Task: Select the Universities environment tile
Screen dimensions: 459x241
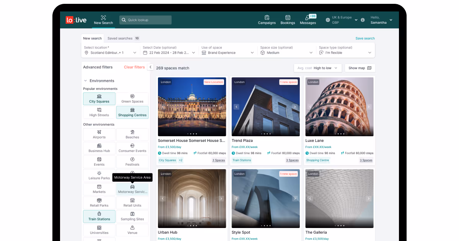Action: (99, 230)
